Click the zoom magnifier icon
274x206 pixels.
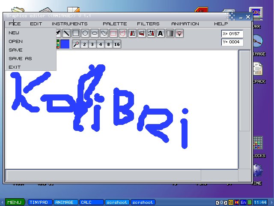point(76,44)
